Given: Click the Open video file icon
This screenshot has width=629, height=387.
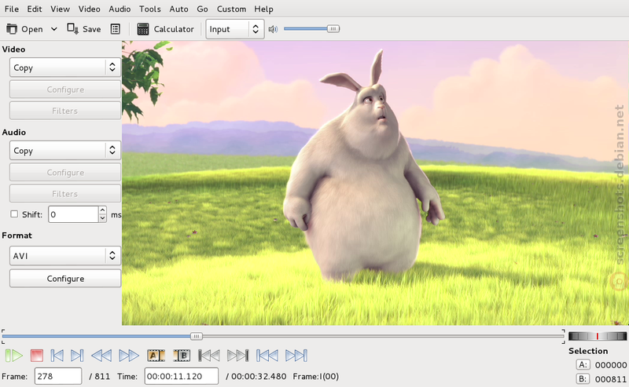Looking at the screenshot, I should pos(12,29).
